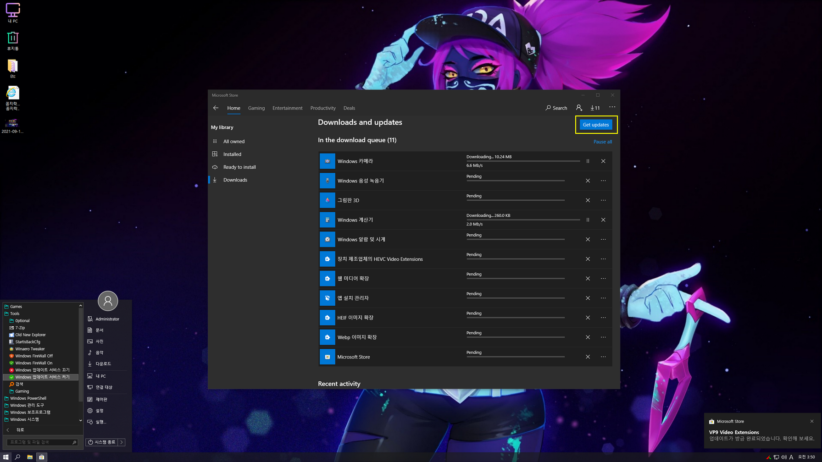Viewport: 822px width, 462px height.
Task: Open the Store See more menu
Action: [612, 107]
